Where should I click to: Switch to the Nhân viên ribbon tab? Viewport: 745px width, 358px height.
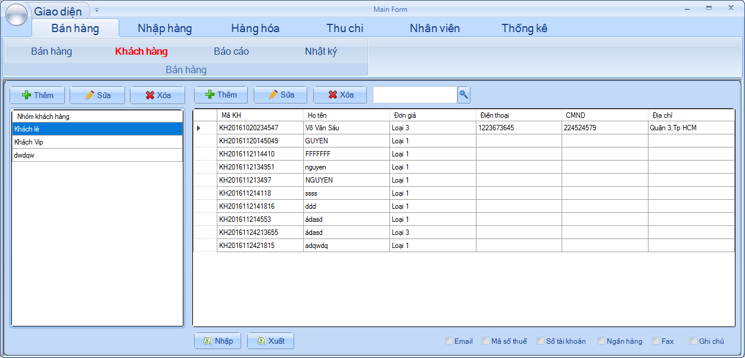(x=435, y=28)
